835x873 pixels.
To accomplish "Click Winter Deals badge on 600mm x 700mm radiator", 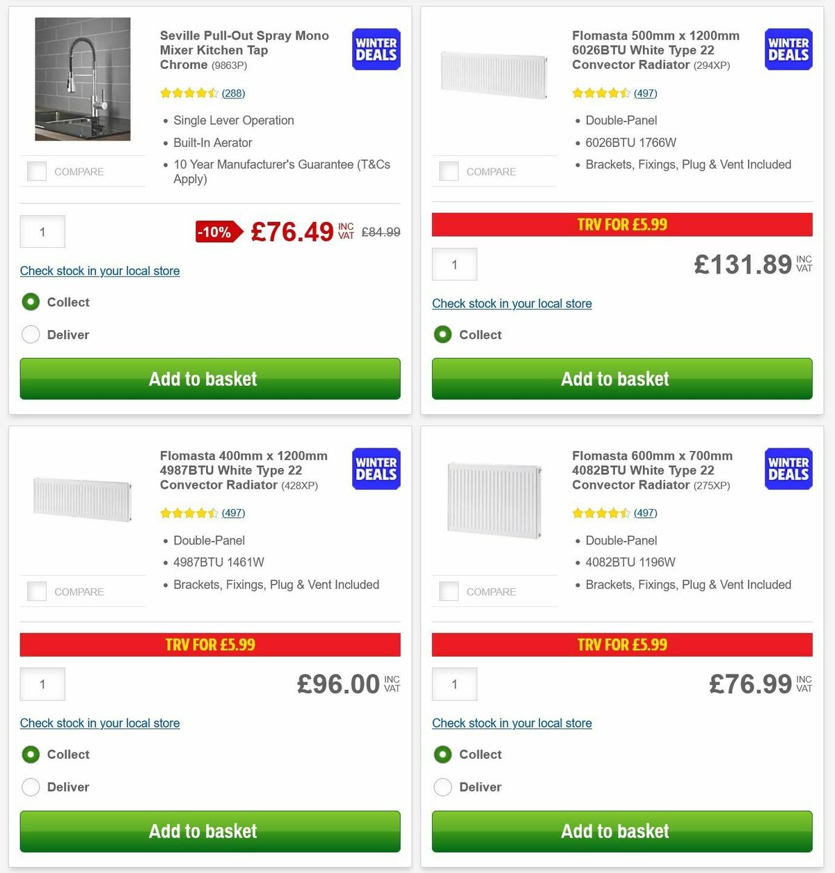I will click(x=788, y=469).
